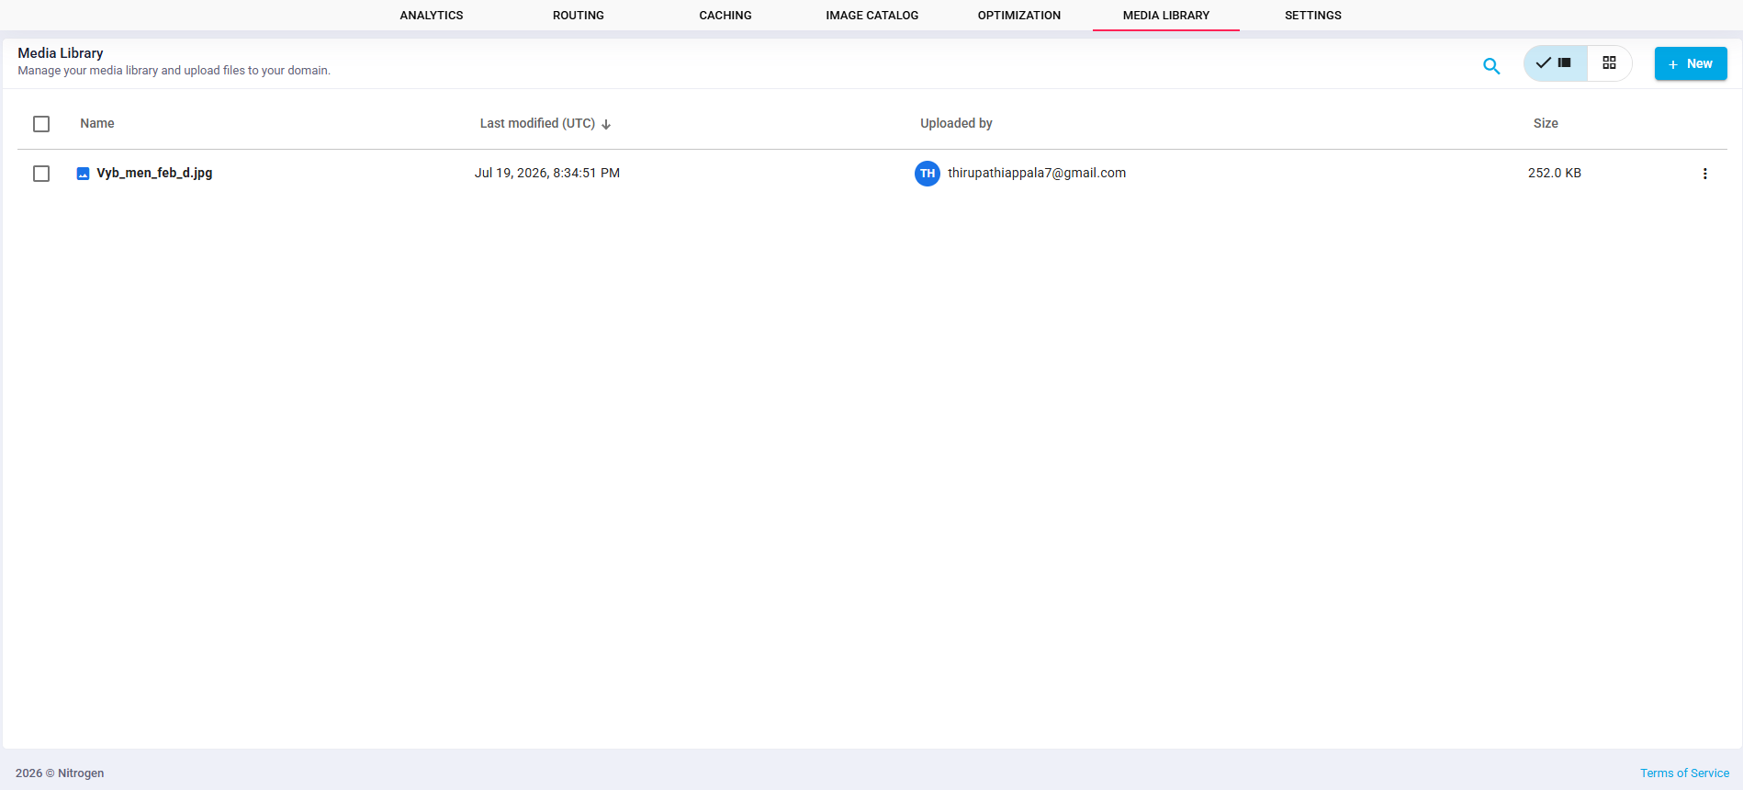The image size is (1743, 790).
Task: Click uploader email thirupathiappala7@gmail.com
Action: pyautogui.click(x=1037, y=173)
